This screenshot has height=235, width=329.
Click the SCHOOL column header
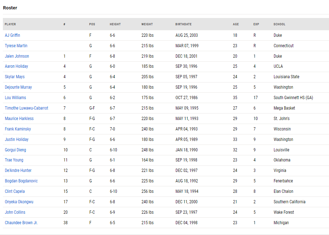pos(279,24)
